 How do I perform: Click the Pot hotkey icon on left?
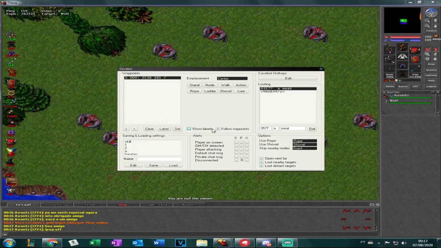pyautogui.click(x=12, y=72)
